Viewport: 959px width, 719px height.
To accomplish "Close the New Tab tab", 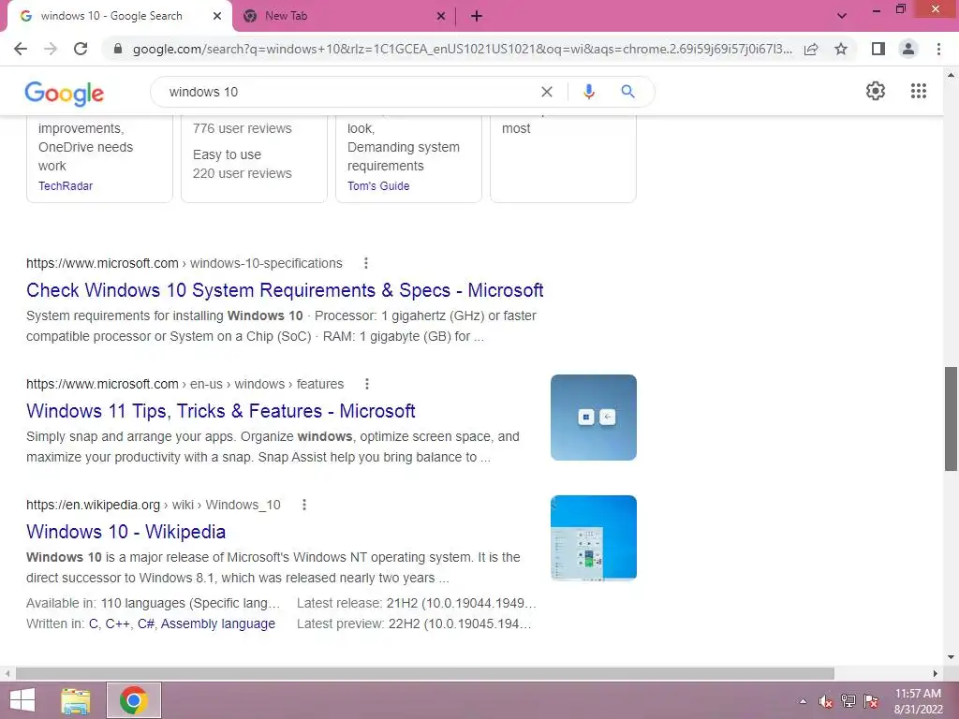I will [441, 16].
